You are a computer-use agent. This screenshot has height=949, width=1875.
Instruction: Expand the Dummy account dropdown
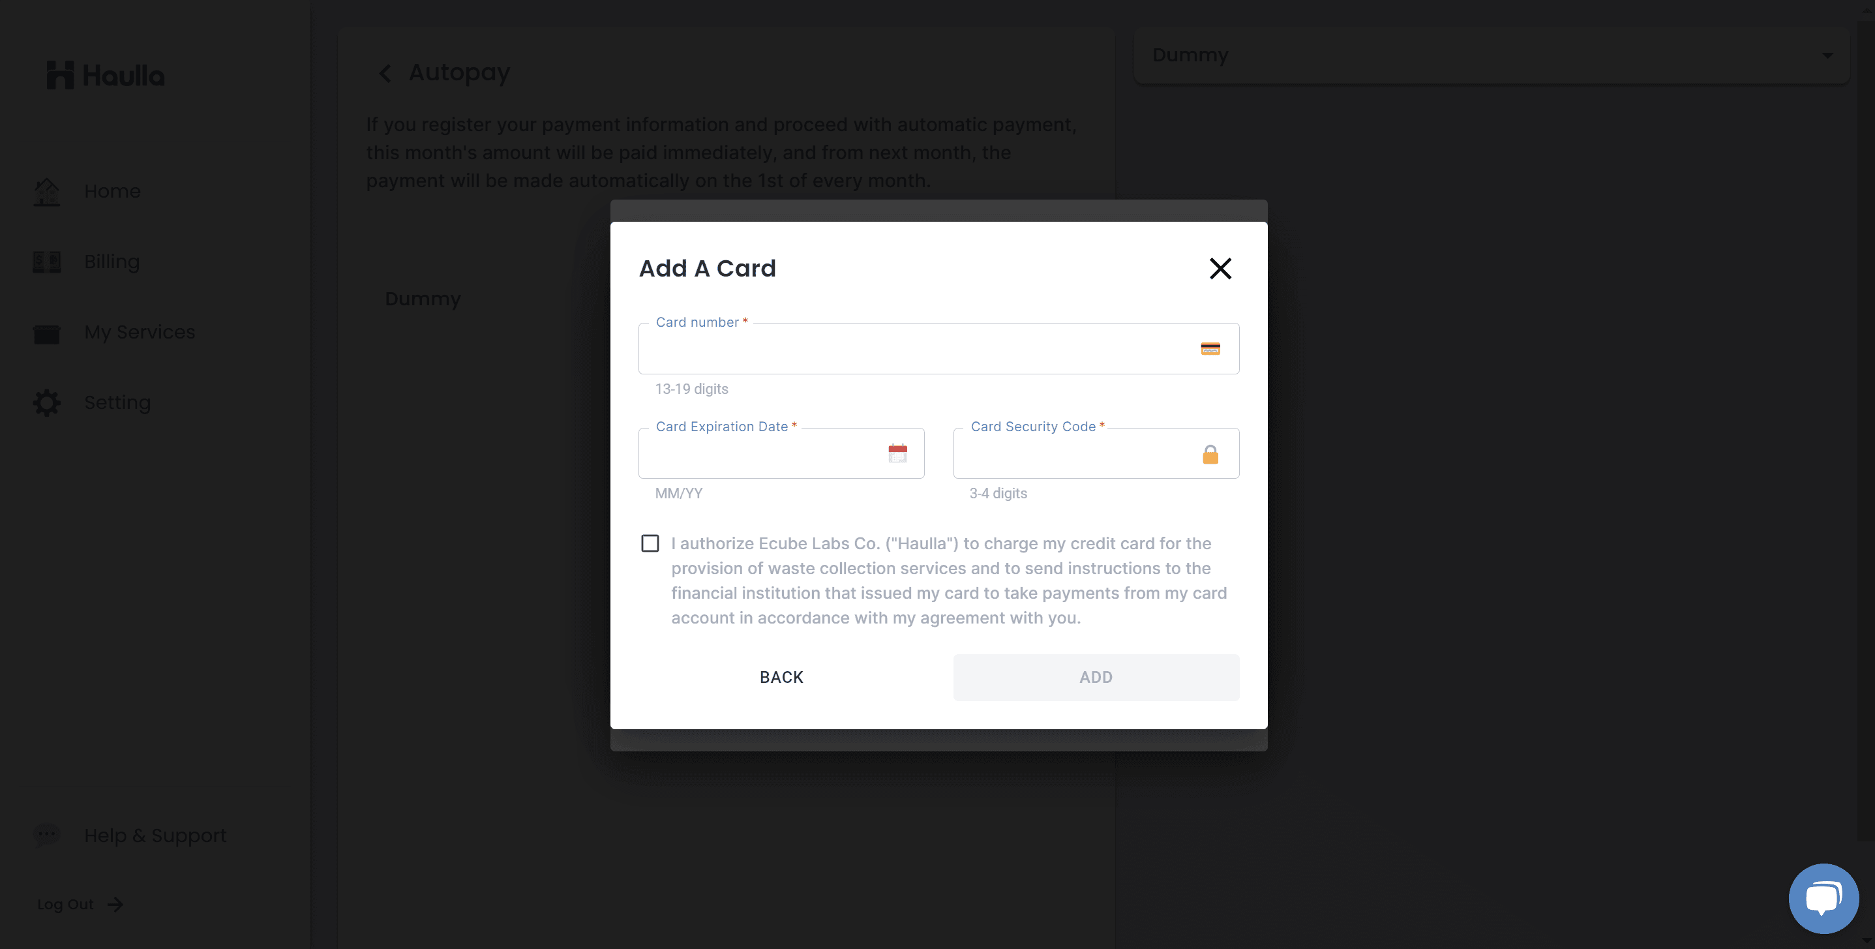tap(1827, 55)
